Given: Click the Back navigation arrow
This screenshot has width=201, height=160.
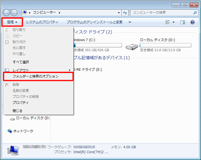Looking at the screenshot, I should pos(6,12).
